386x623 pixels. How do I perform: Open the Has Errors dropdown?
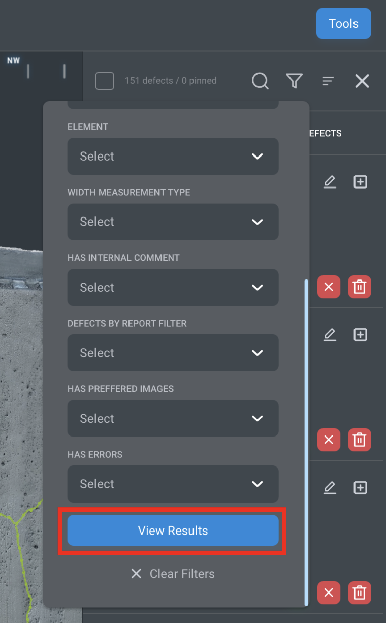pyautogui.click(x=173, y=484)
